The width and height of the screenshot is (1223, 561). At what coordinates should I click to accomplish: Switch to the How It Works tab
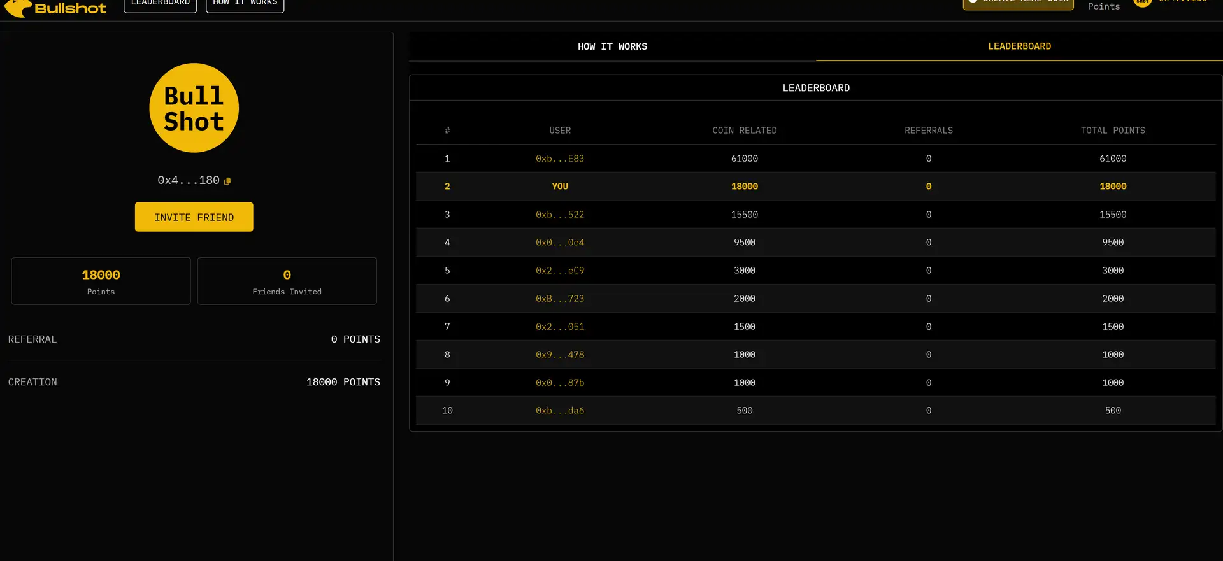pyautogui.click(x=611, y=46)
